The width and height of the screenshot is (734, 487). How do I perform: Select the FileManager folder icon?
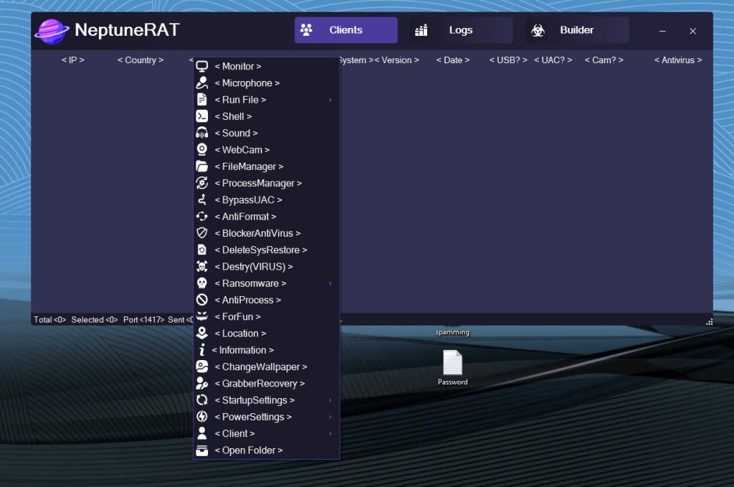pos(204,166)
